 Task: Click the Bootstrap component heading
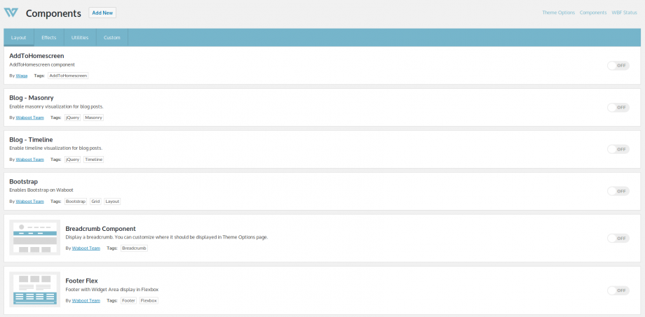[x=23, y=181]
